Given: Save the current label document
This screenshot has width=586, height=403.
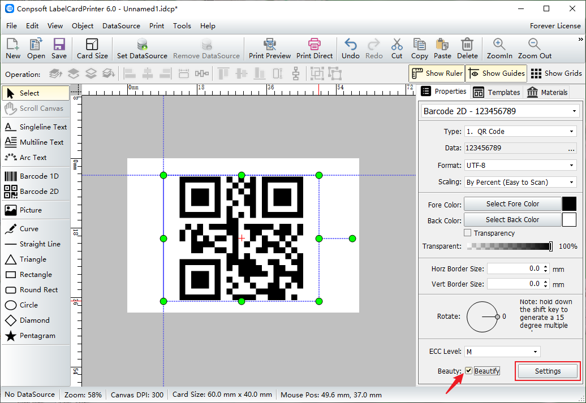Looking at the screenshot, I should click(59, 49).
